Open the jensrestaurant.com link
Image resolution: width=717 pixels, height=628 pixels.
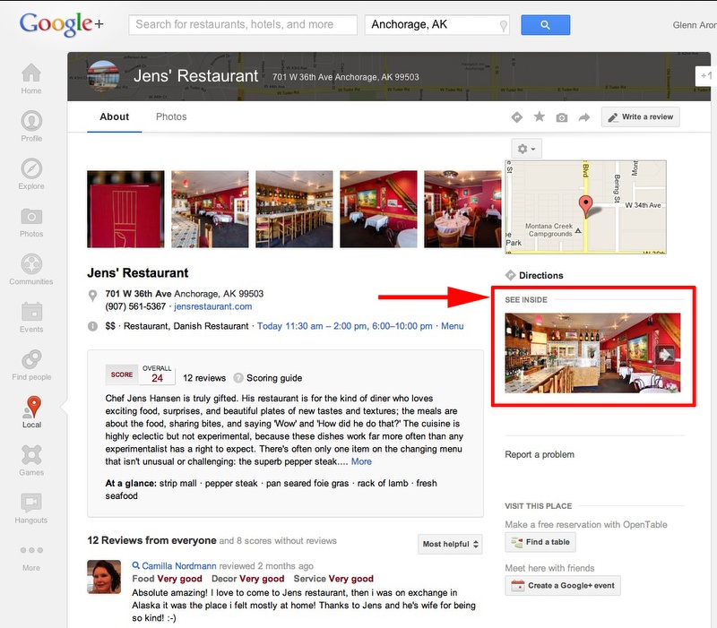click(x=212, y=306)
